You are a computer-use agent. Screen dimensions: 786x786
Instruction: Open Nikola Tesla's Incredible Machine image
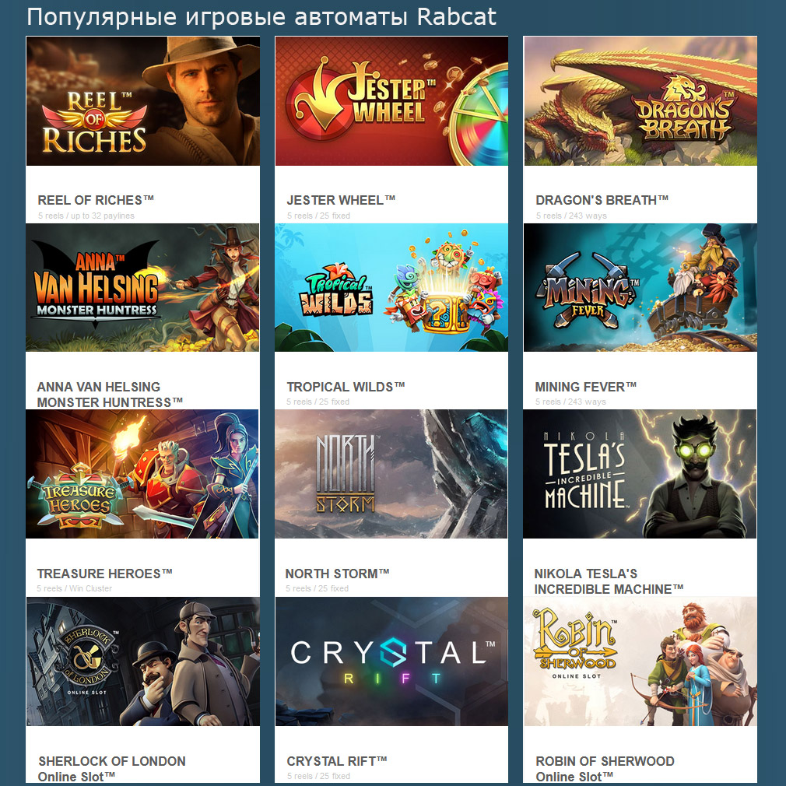(x=640, y=474)
